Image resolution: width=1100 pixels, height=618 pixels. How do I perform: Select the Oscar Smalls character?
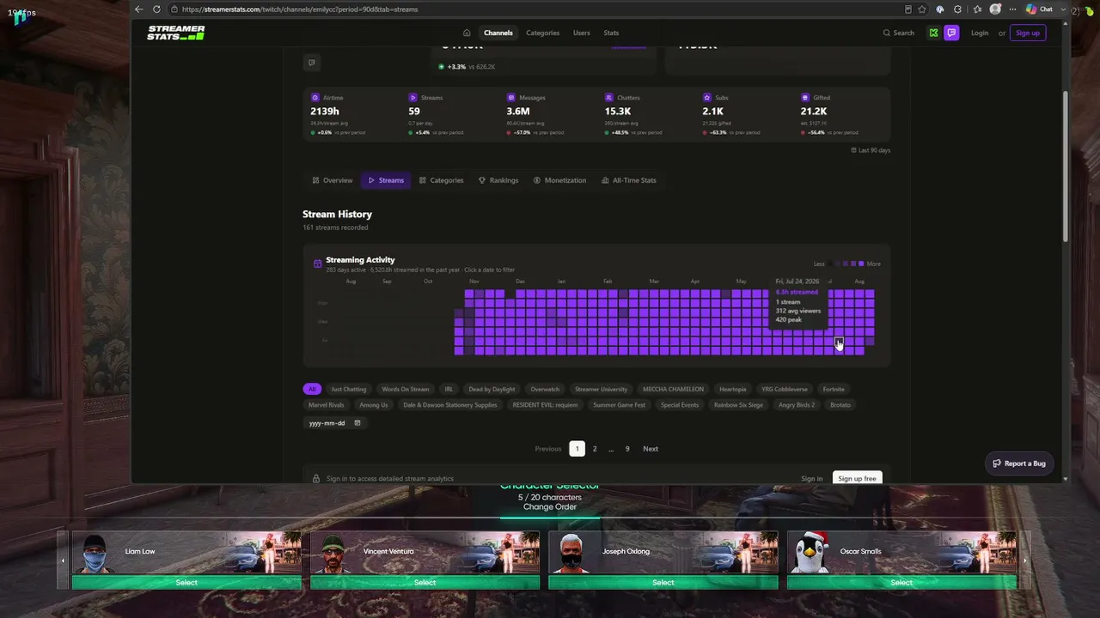tap(901, 582)
